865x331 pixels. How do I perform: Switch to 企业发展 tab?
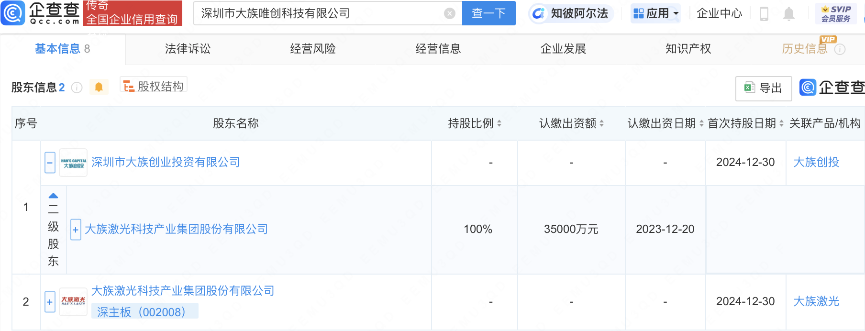[563, 49]
